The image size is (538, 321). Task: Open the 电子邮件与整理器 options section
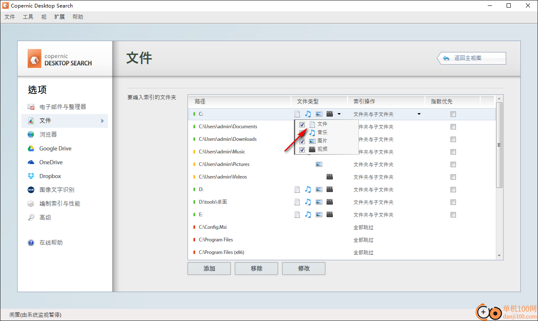[62, 107]
